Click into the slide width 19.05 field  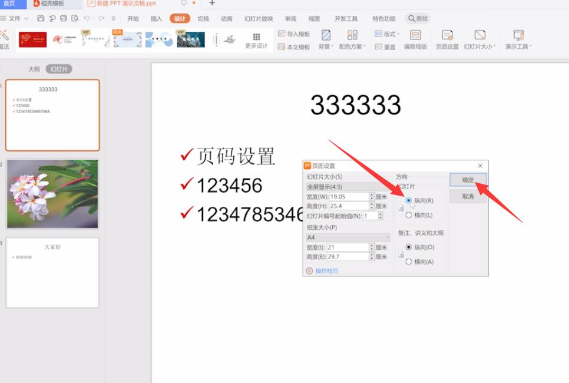[349, 196]
